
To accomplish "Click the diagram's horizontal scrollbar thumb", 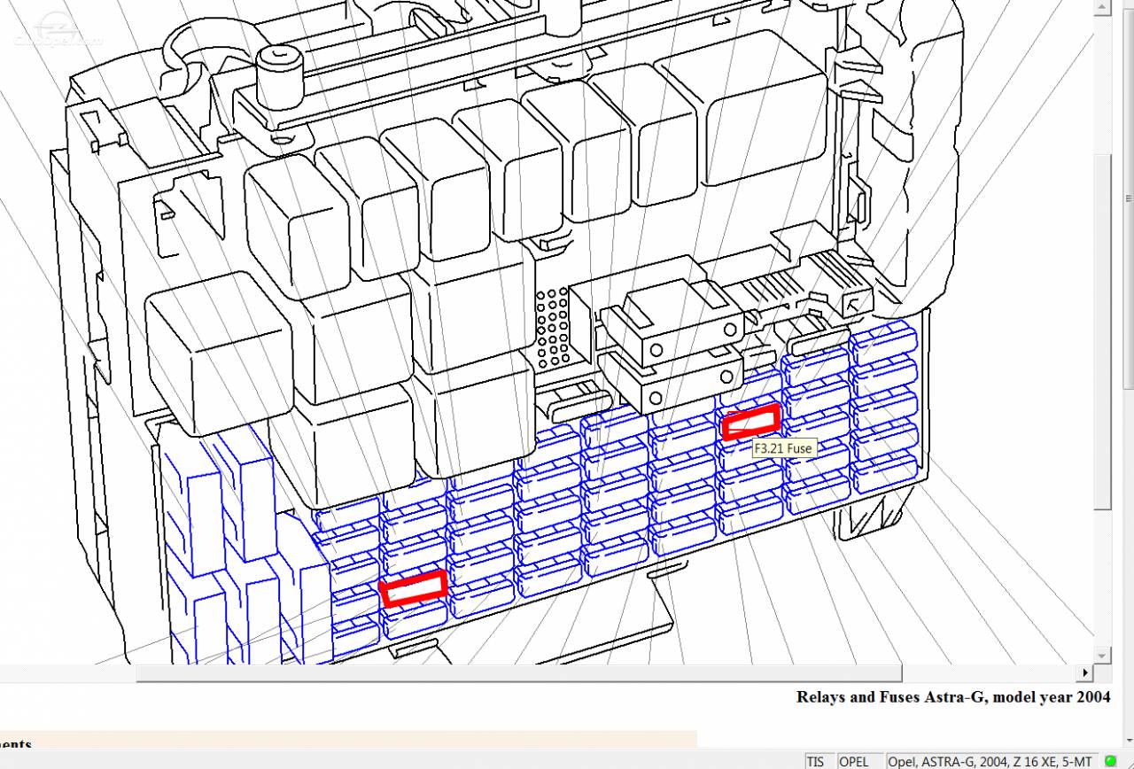I will tap(518, 673).
